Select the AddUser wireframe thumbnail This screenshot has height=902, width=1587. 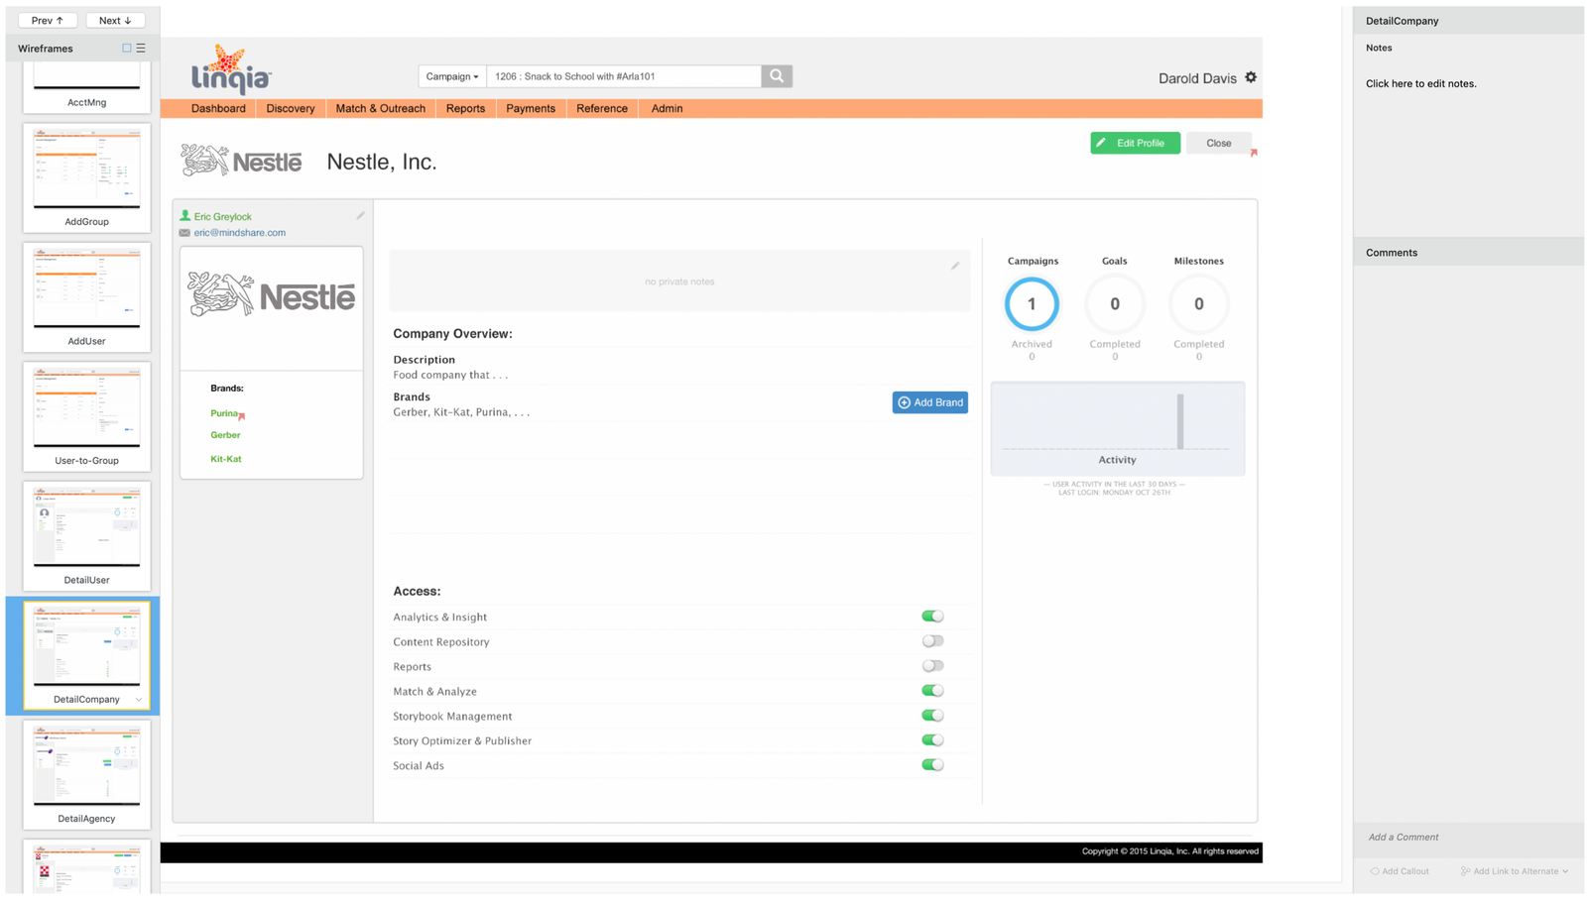[86, 296]
